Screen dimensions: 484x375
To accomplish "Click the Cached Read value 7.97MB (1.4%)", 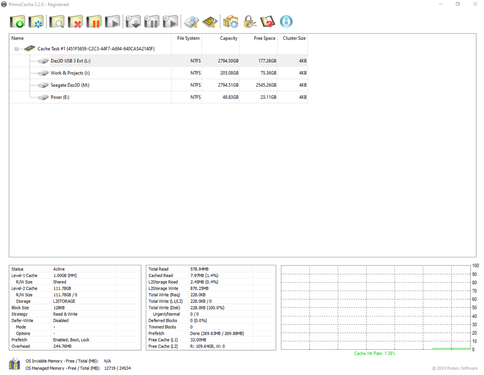I will pos(204,276).
